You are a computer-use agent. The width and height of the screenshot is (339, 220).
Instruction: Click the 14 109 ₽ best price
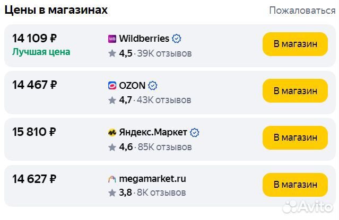pyautogui.click(x=34, y=38)
